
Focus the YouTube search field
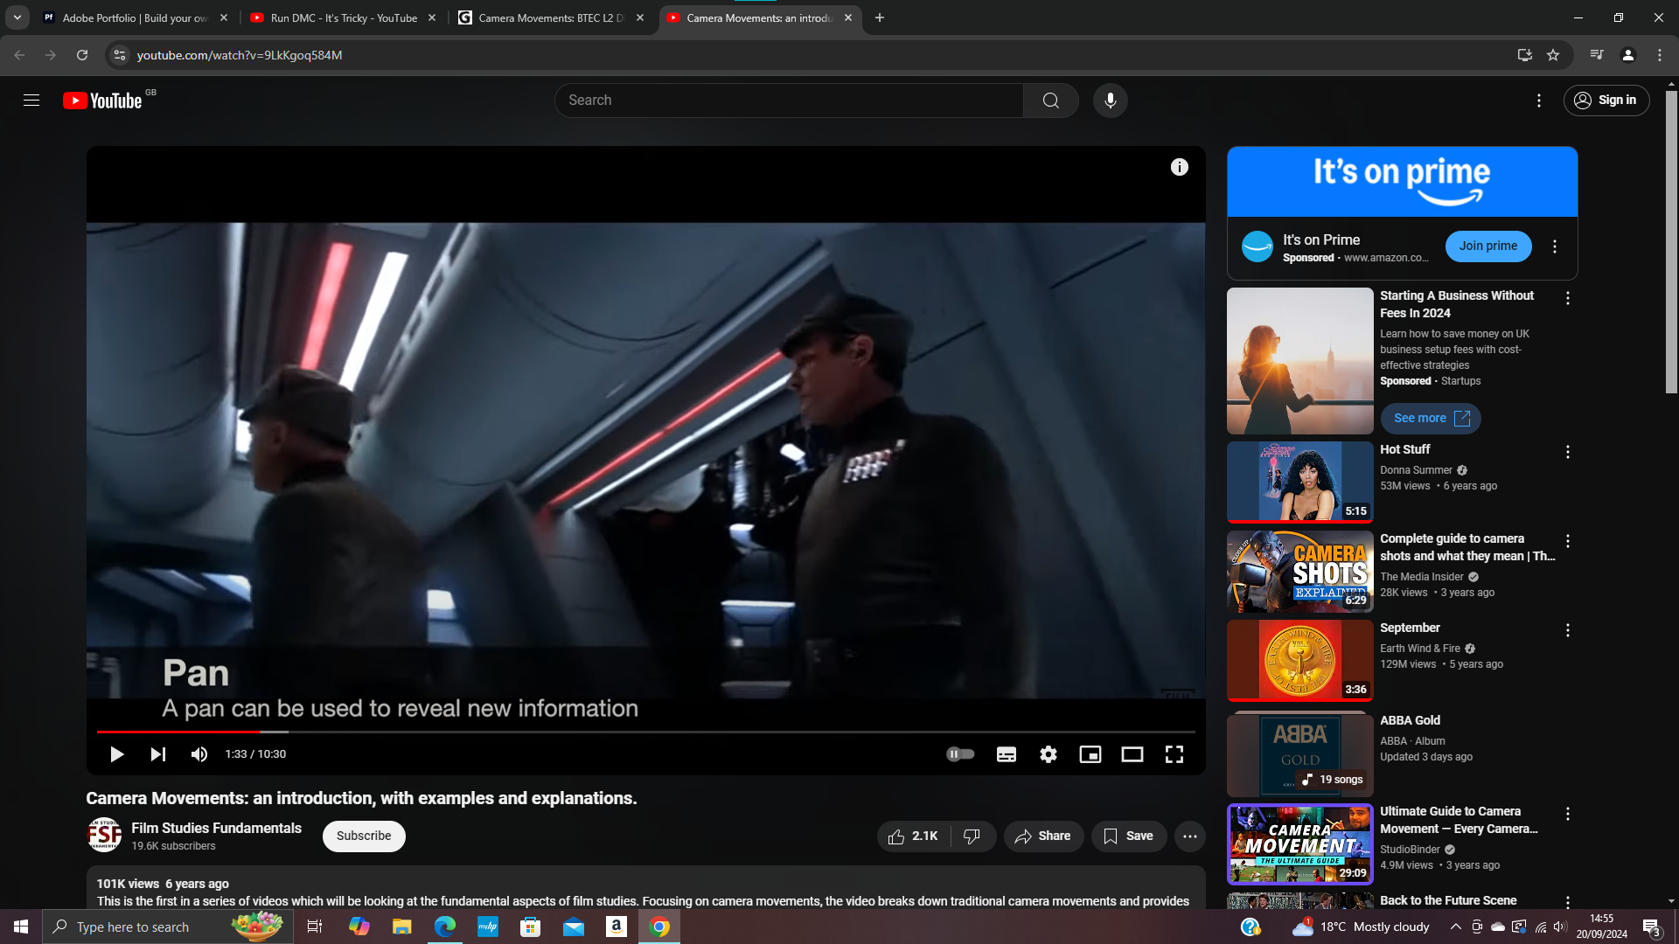point(789,101)
